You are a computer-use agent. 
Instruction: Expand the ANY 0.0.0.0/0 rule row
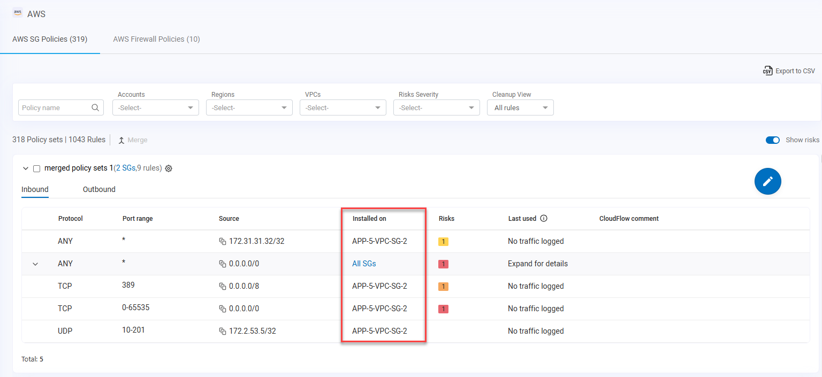click(35, 264)
